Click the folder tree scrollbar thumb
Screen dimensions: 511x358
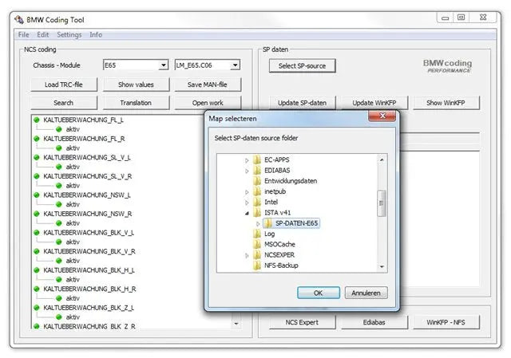(x=382, y=203)
